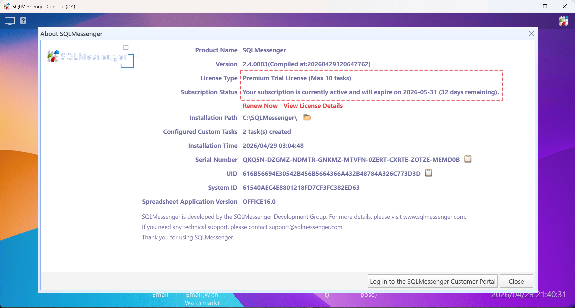The image size is (575, 308).
Task: Click the SQLMessenger logo image in the dialog
Action: pyautogui.click(x=93, y=56)
